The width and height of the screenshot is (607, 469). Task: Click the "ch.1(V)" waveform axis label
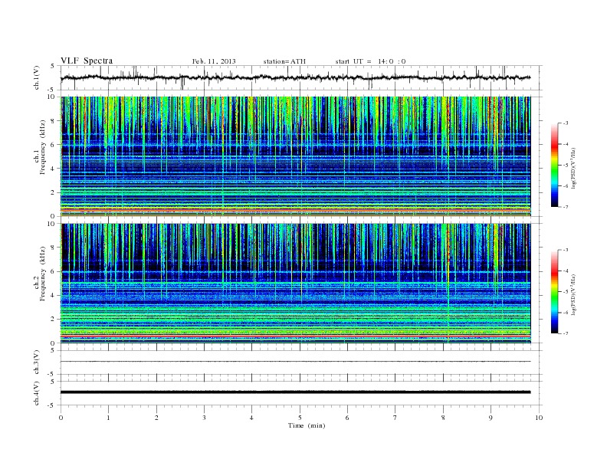tap(37, 77)
